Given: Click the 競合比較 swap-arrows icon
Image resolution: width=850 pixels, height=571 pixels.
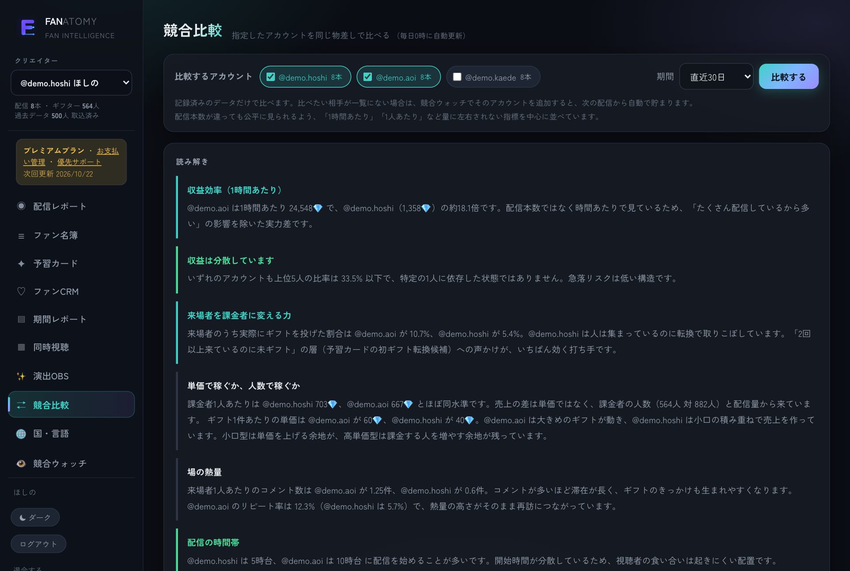Looking at the screenshot, I should (x=21, y=405).
